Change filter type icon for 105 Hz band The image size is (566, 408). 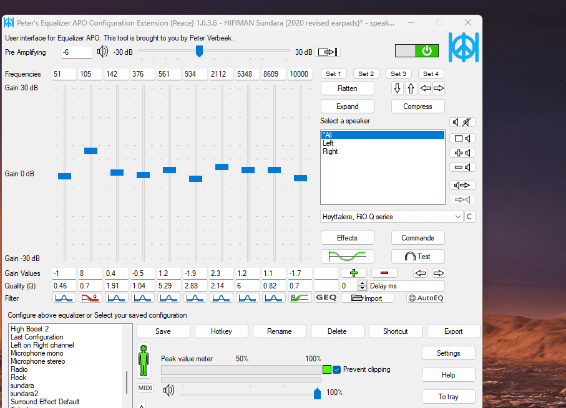tap(90, 298)
